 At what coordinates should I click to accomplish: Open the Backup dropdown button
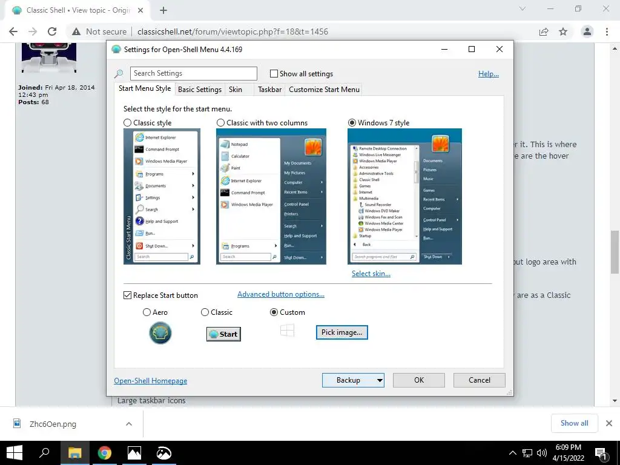(353, 380)
